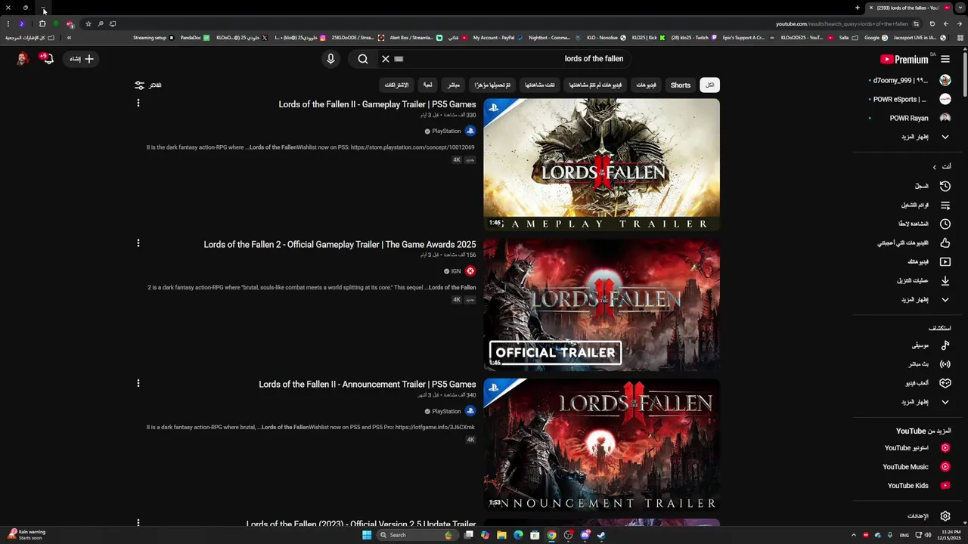Open the keyboard icon in search box
This screenshot has height=544, width=968.
[399, 59]
